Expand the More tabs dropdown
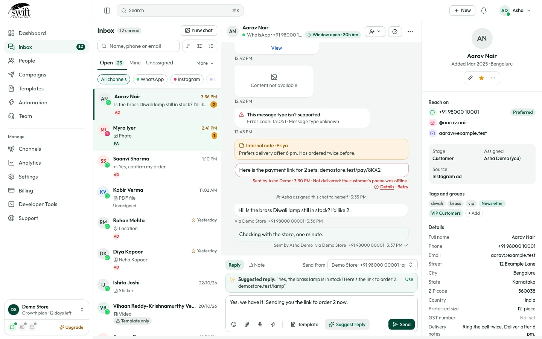Image resolution: width=542 pixels, height=339 pixels. (205, 63)
